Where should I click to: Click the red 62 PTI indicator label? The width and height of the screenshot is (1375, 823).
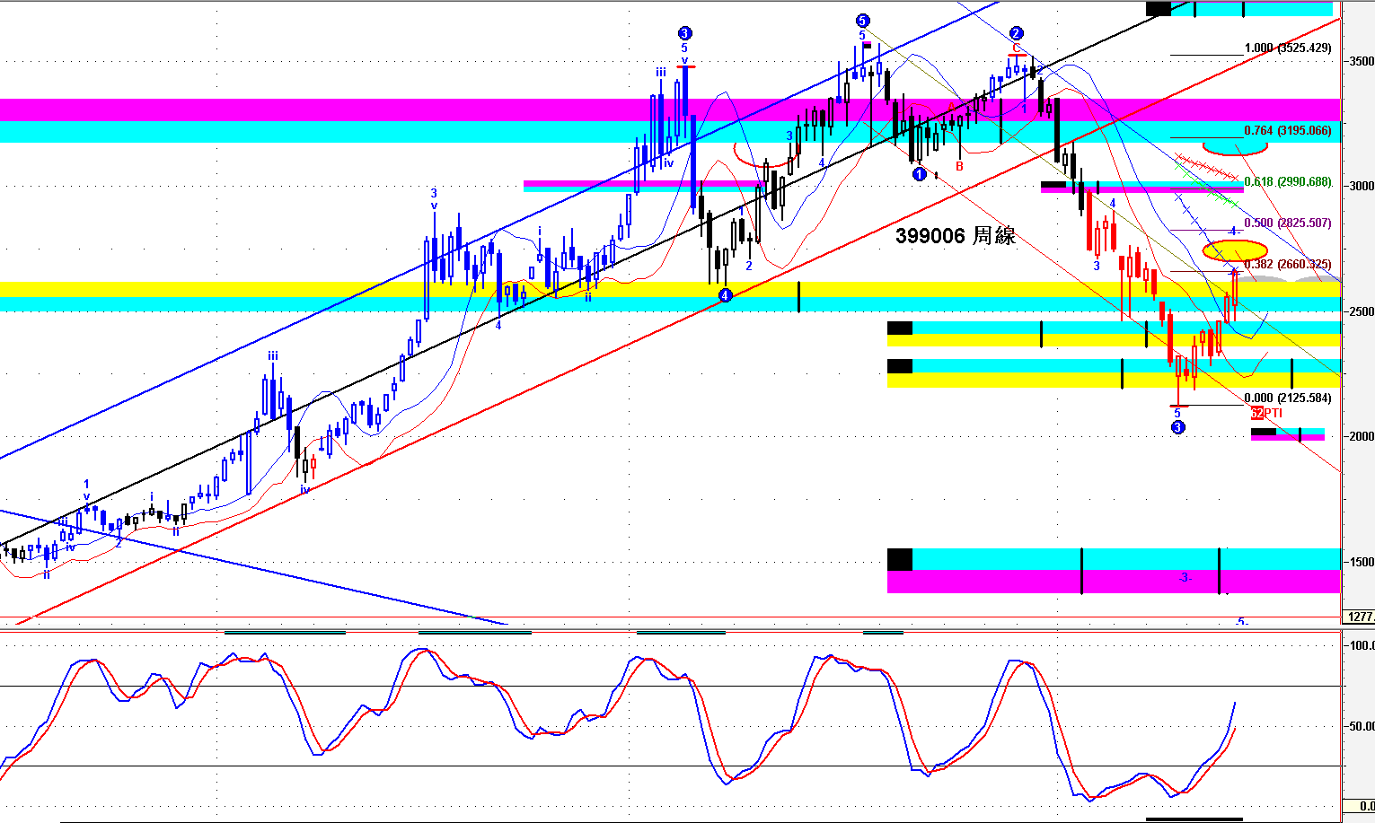(1266, 413)
